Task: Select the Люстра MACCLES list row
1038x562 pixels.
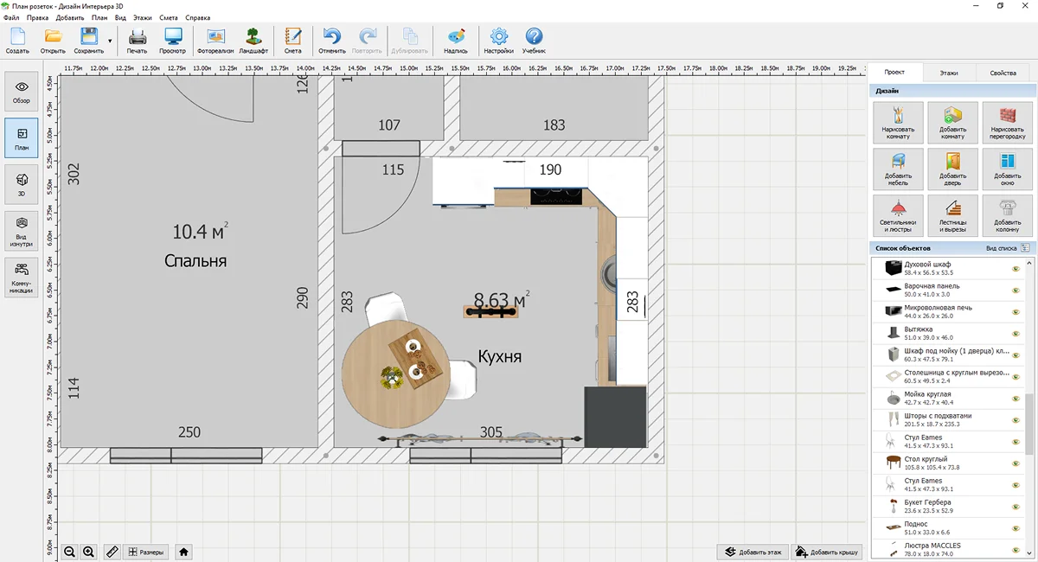Action: (x=947, y=549)
